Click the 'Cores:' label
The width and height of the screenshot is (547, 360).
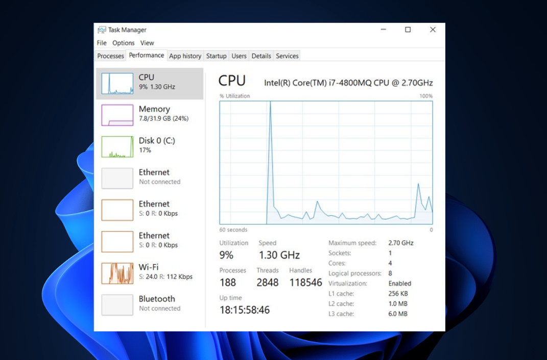pos(337,263)
